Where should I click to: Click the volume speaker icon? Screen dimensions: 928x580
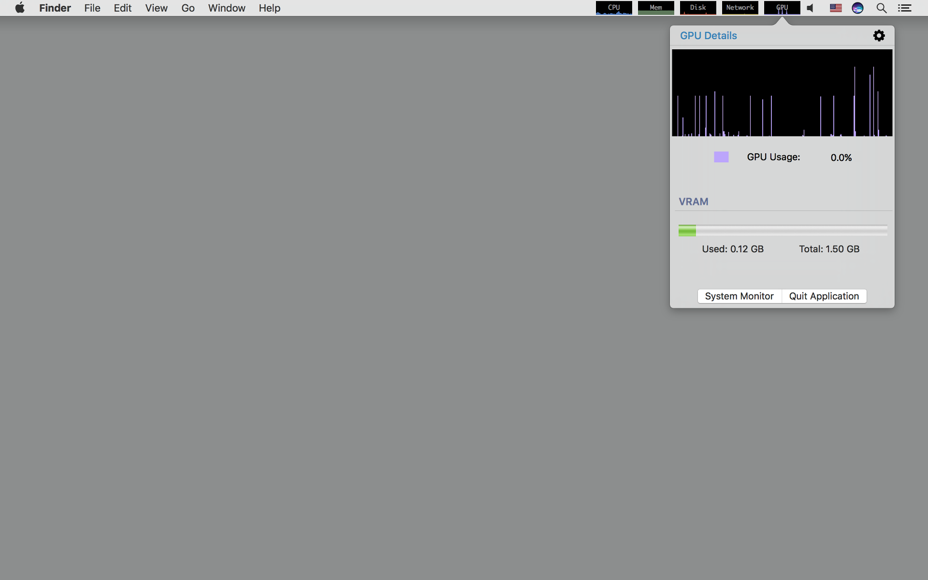(x=811, y=8)
